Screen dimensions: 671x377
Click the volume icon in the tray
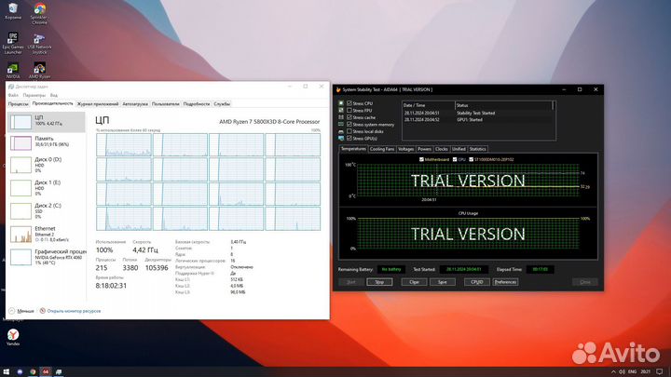pyautogui.click(x=622, y=371)
